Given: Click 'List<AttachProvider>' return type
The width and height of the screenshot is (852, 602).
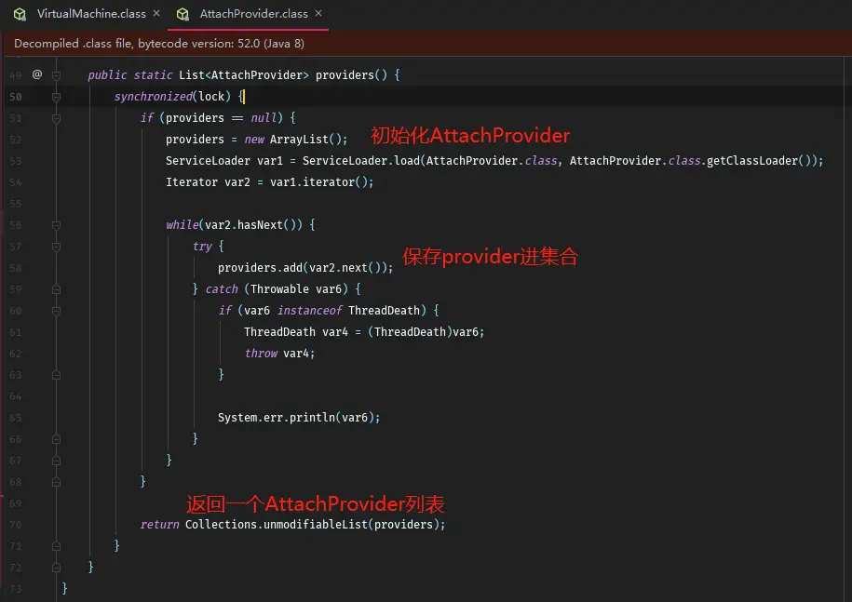Looking at the screenshot, I should [243, 75].
